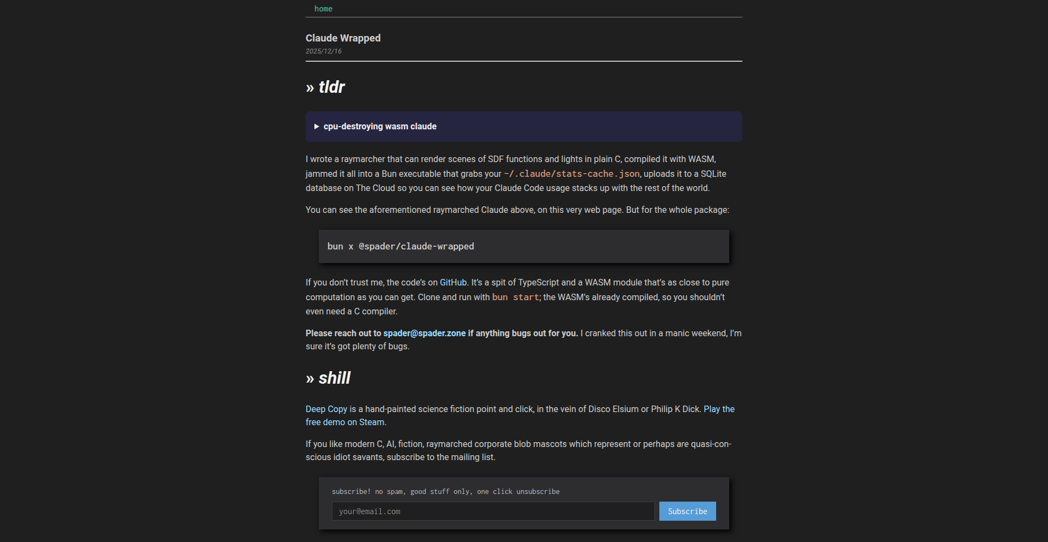This screenshot has width=1048, height=542.
Task: Click the ~/.claude/stats-cache.json inline code
Action: tap(571, 174)
